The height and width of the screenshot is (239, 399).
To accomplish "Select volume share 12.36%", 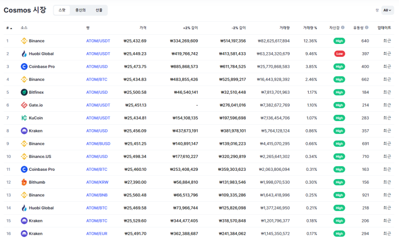I will [310, 41].
